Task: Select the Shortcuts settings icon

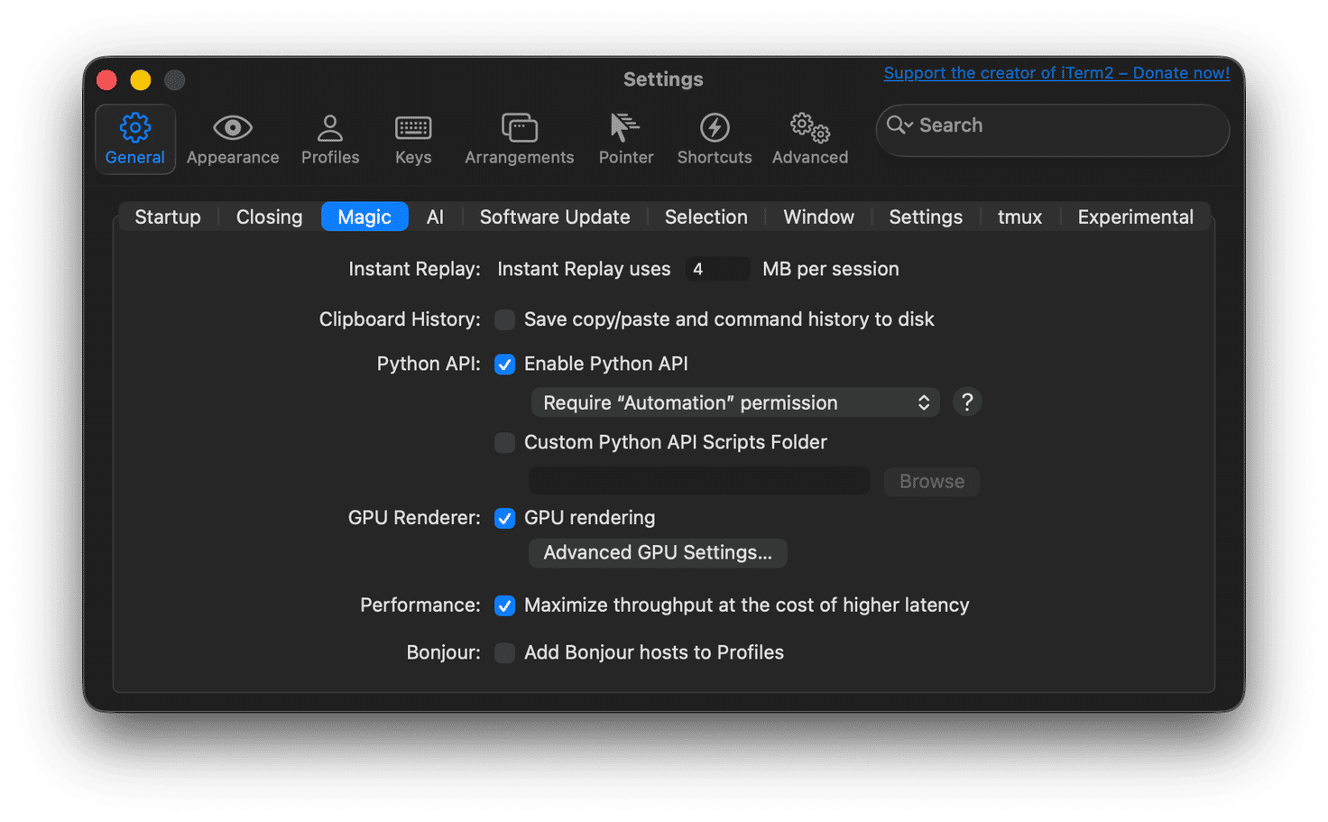Action: click(714, 138)
